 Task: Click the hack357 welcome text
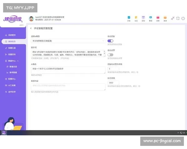(50, 17)
